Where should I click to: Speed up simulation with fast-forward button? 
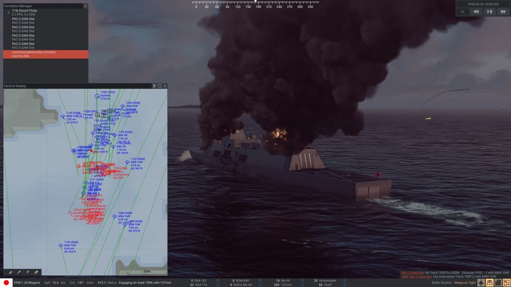coord(503,12)
